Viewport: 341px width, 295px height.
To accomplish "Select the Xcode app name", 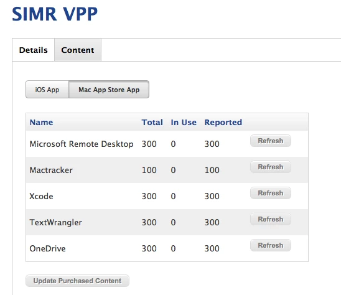I will 41,196.
